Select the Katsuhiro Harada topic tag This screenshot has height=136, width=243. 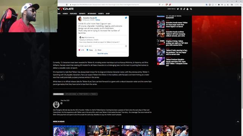(71, 94)
